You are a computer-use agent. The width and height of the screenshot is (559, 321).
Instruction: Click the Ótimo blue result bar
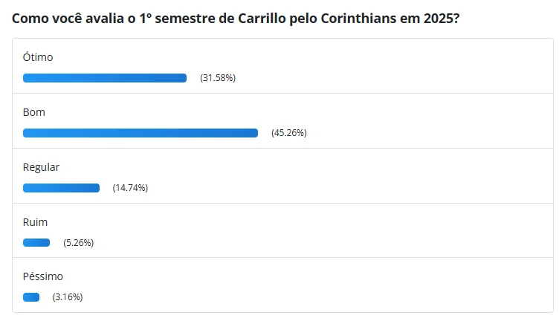click(x=105, y=78)
